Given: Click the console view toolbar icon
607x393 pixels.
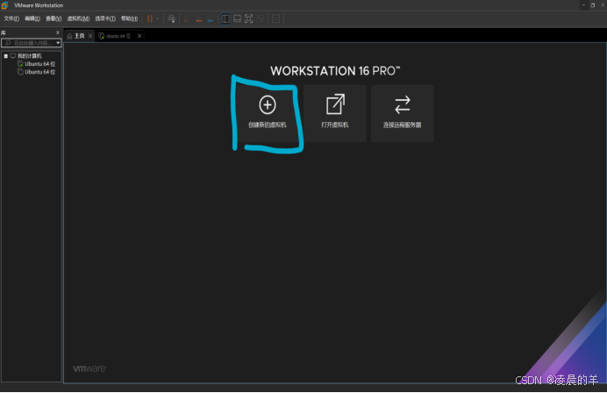Looking at the screenshot, I should coord(275,18).
